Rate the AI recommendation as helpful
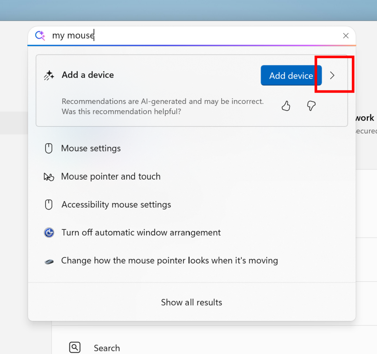377x354 pixels. [286, 106]
